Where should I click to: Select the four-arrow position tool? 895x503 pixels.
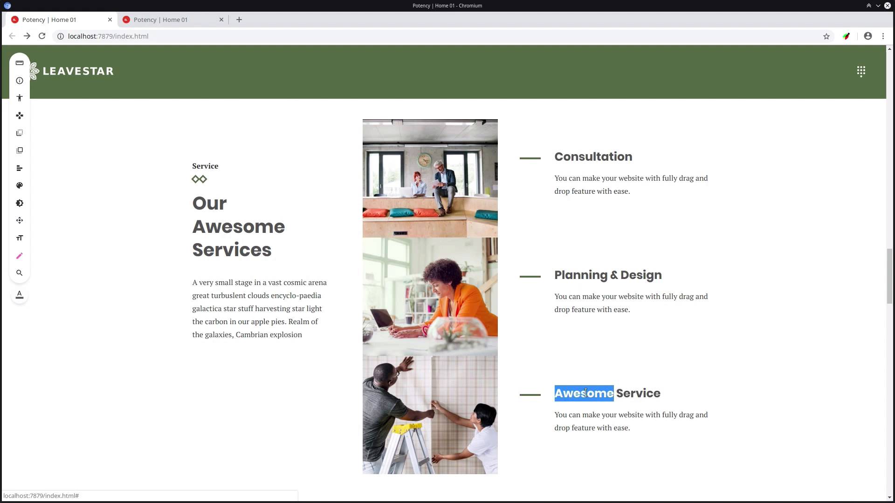(x=20, y=220)
